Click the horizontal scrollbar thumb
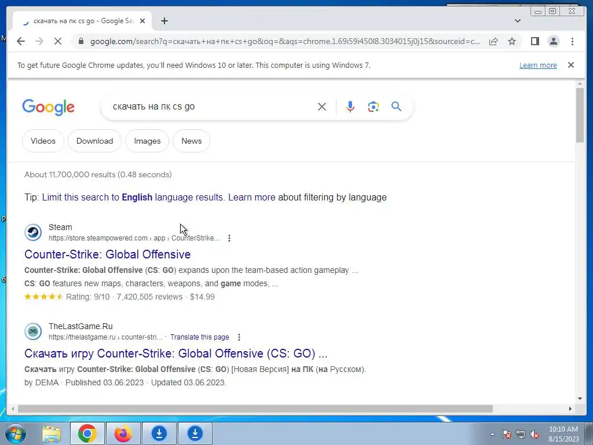This screenshot has width=593, height=445. pyautogui.click(x=255, y=408)
